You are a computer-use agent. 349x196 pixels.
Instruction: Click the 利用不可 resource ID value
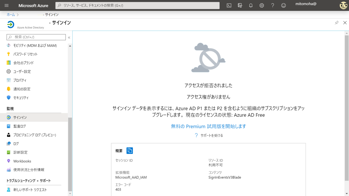tap(215, 165)
